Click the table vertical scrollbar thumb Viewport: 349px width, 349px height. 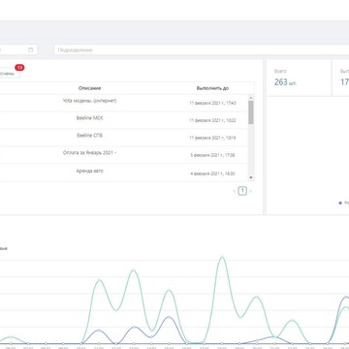tap(251, 112)
